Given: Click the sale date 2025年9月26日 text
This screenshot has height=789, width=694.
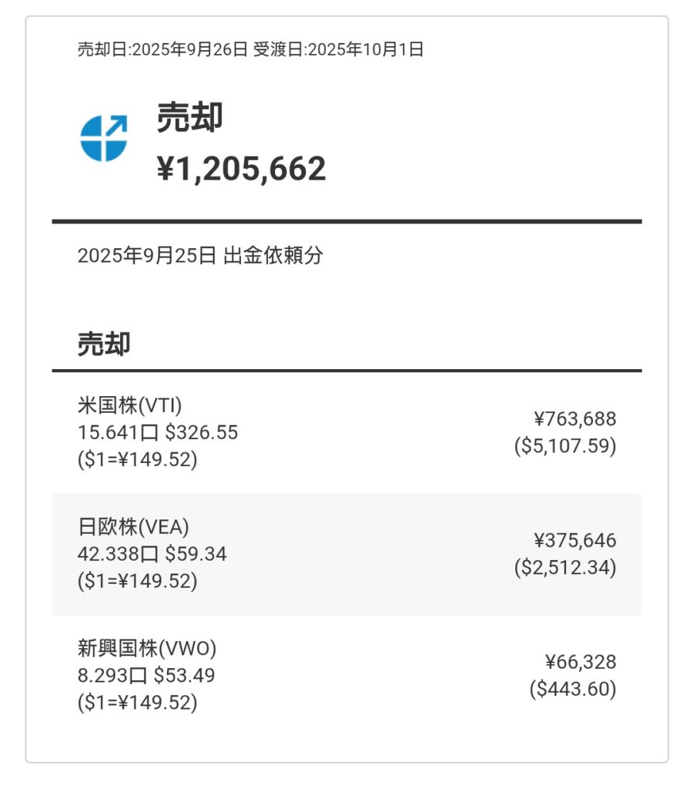Looking at the screenshot, I should click(x=163, y=50).
